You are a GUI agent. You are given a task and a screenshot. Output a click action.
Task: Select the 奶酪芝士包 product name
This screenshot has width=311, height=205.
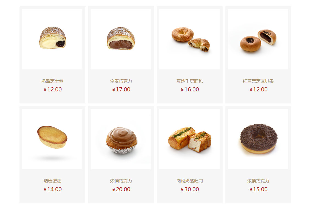pos(52,81)
